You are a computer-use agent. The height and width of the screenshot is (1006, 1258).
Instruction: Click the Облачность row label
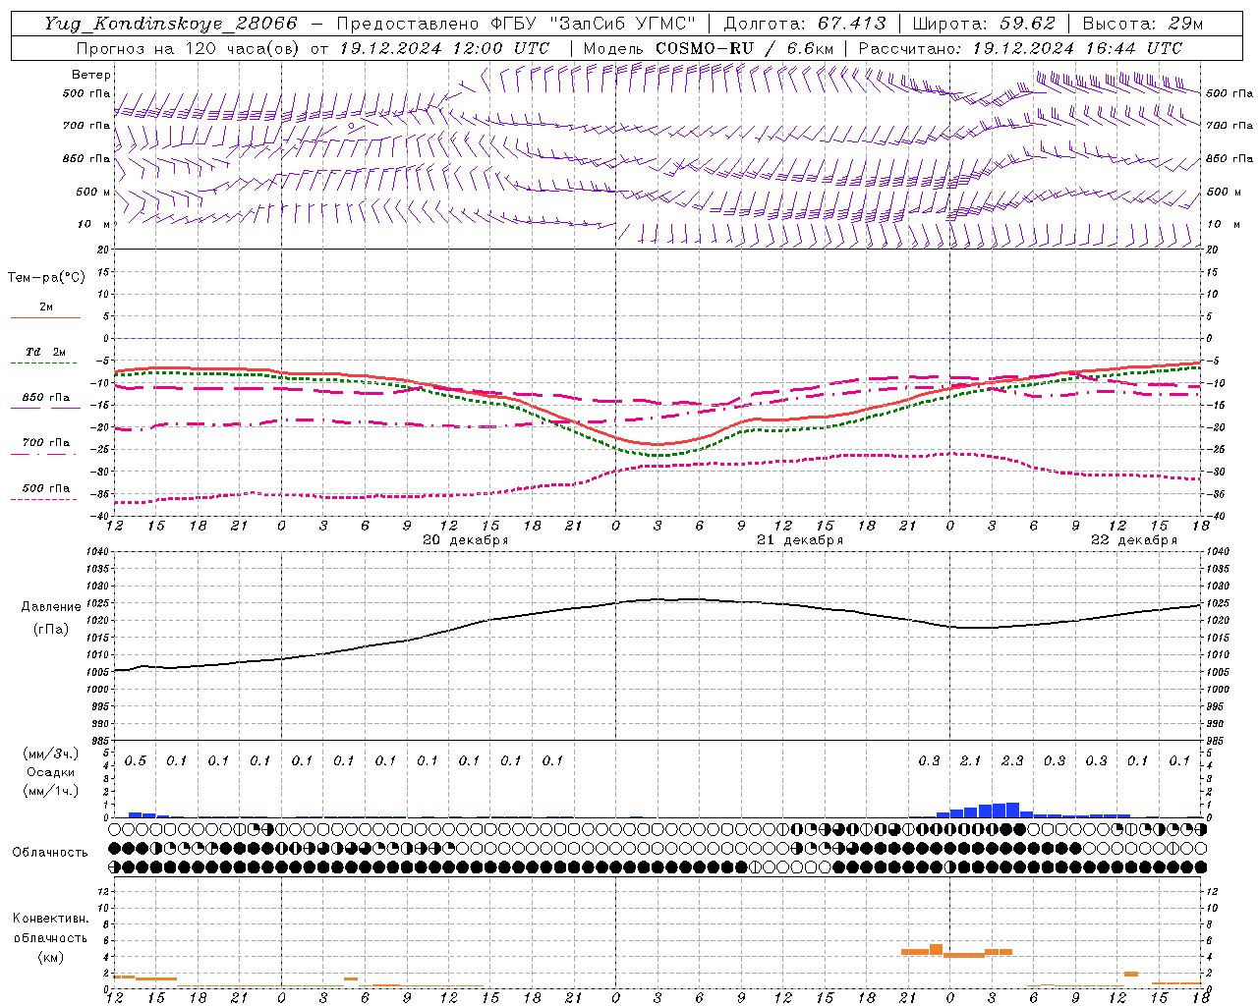[x=50, y=852]
